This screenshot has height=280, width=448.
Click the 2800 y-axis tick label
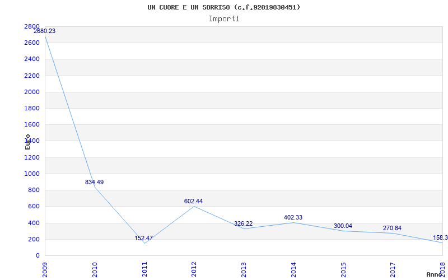click(32, 26)
